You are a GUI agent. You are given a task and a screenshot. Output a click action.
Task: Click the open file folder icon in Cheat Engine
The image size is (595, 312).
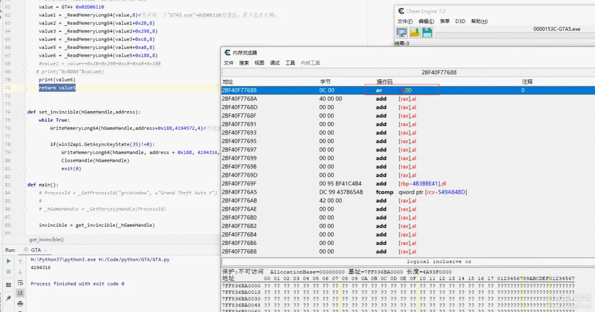(x=414, y=33)
